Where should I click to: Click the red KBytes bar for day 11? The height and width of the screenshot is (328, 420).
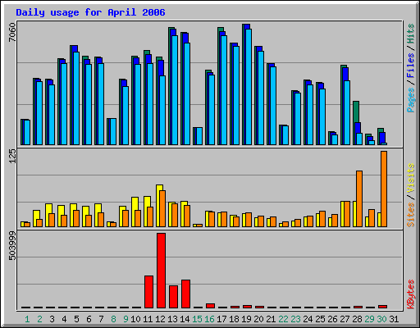(148, 292)
